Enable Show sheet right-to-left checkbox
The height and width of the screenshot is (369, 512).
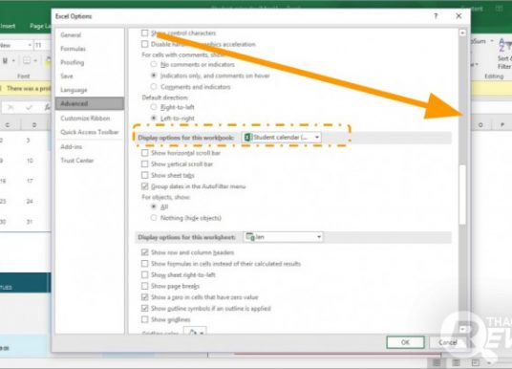click(144, 274)
